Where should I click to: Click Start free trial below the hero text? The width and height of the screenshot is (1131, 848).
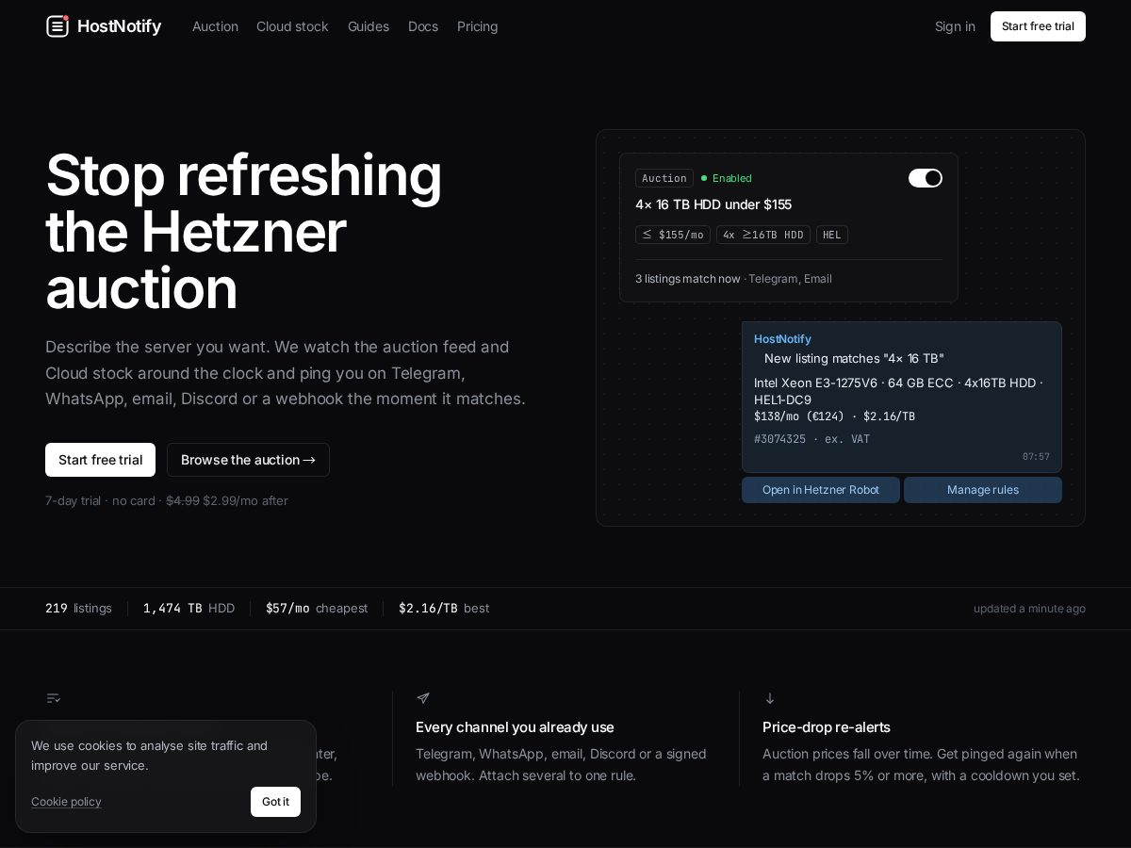100,460
